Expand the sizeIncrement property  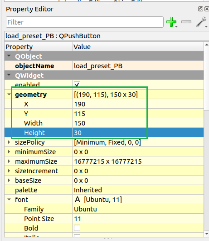(x=9, y=171)
